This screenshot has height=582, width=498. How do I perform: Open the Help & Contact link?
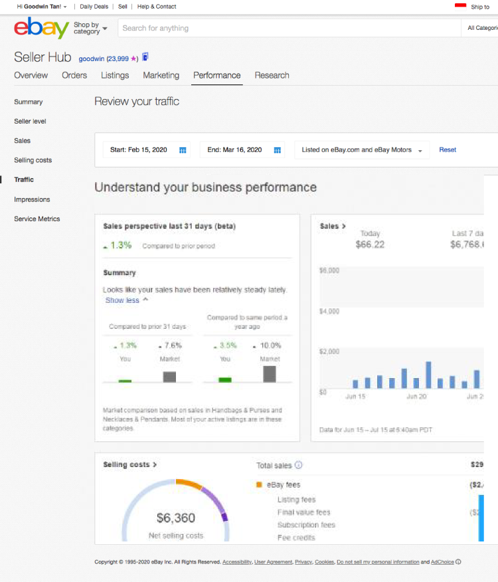pos(157,7)
